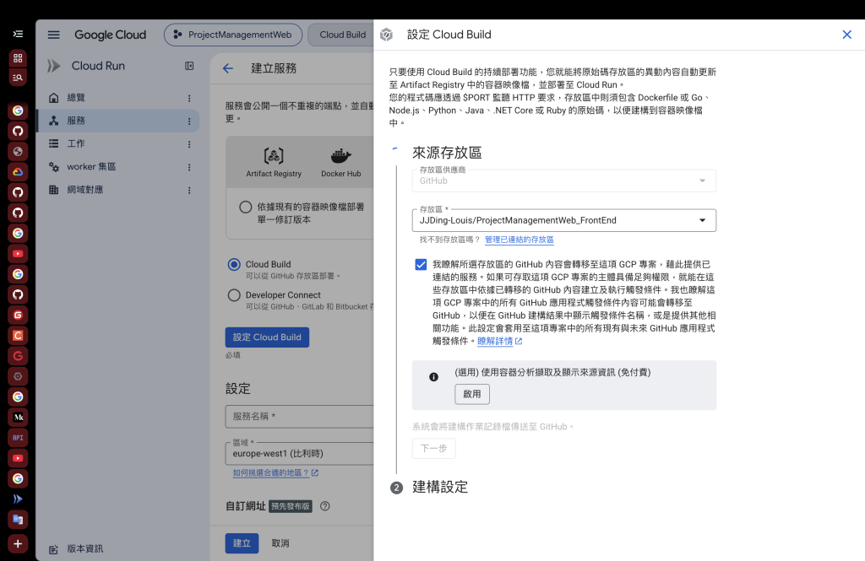Image resolution: width=865 pixels, height=561 pixels.
Task: Add a new tab with the plus icon
Action: pyautogui.click(x=18, y=544)
